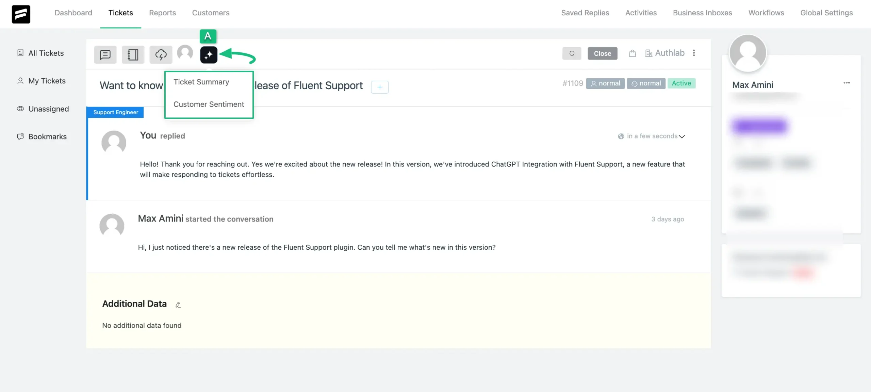The image size is (871, 392).
Task: Click the cloud sync lightning icon
Action: (161, 54)
